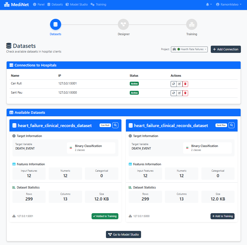Screen dimensions: 247x245
Task: Toggle the Added to Training button
Action: [105, 216]
